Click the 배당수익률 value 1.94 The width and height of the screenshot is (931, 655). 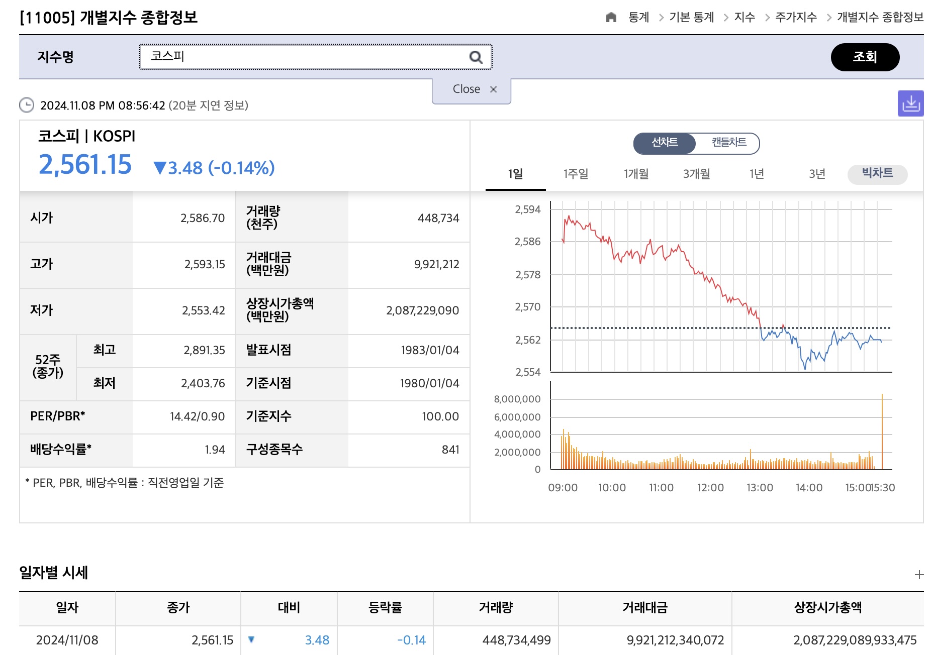[x=215, y=450]
